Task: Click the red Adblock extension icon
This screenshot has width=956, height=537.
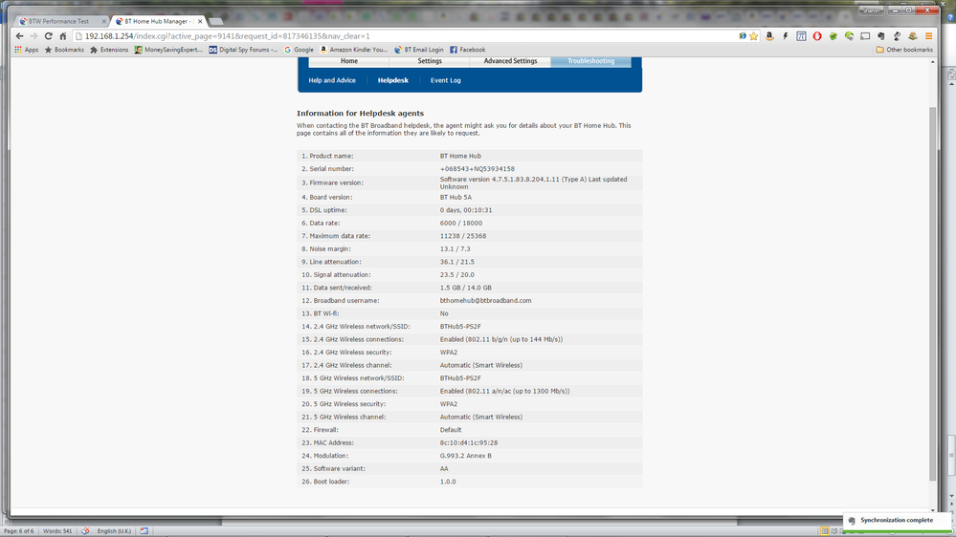Action: tap(817, 36)
